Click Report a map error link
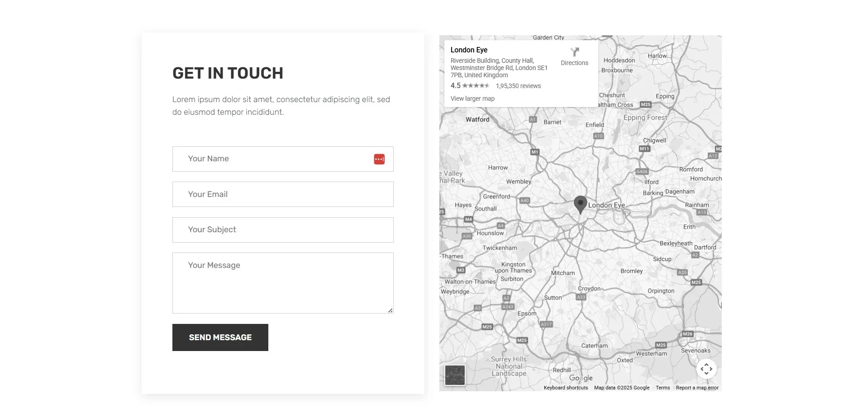 point(697,388)
